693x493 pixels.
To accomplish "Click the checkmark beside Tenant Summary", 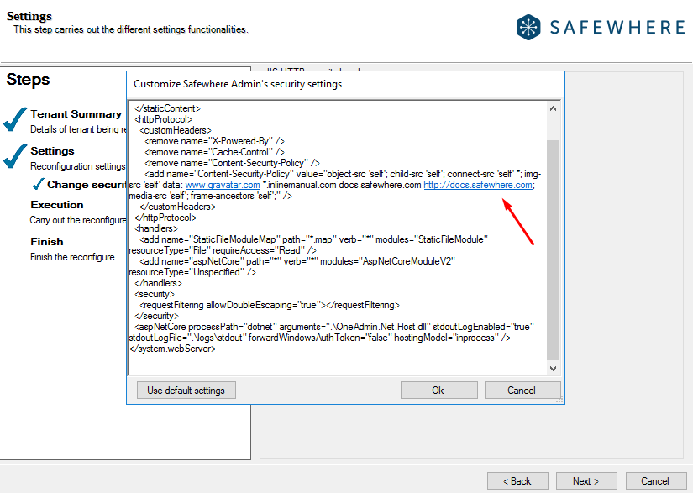I will tap(15, 120).
